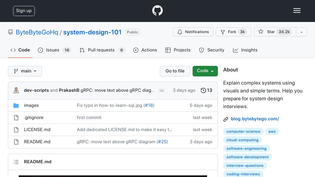315x177 pixels.
Task: Click 'Add dedicated LICENSE.md' commit message
Action: [x=124, y=130]
